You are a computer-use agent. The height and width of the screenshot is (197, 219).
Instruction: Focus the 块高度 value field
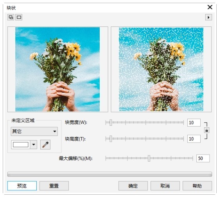coord(194,139)
